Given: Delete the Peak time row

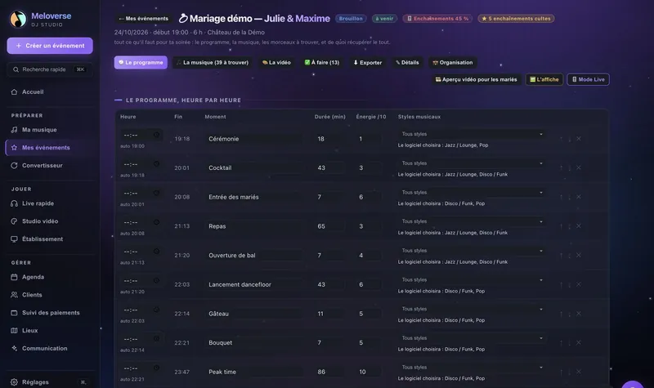Looking at the screenshot, I should 579,372.
